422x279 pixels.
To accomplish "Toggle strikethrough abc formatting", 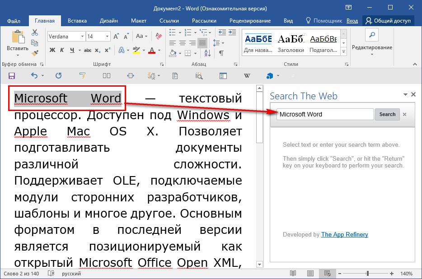I will click(x=88, y=50).
